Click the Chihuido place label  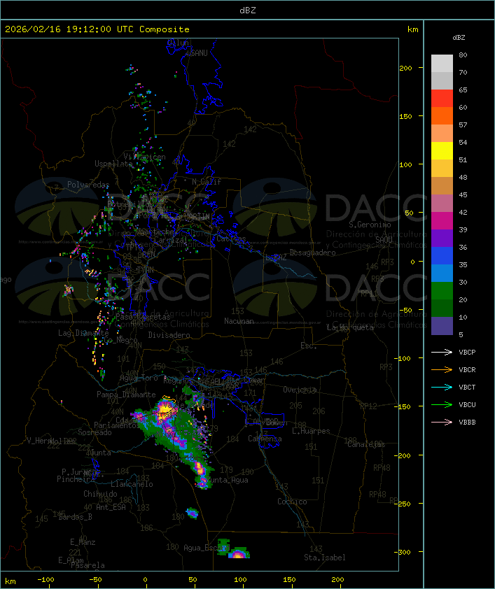coord(100,494)
